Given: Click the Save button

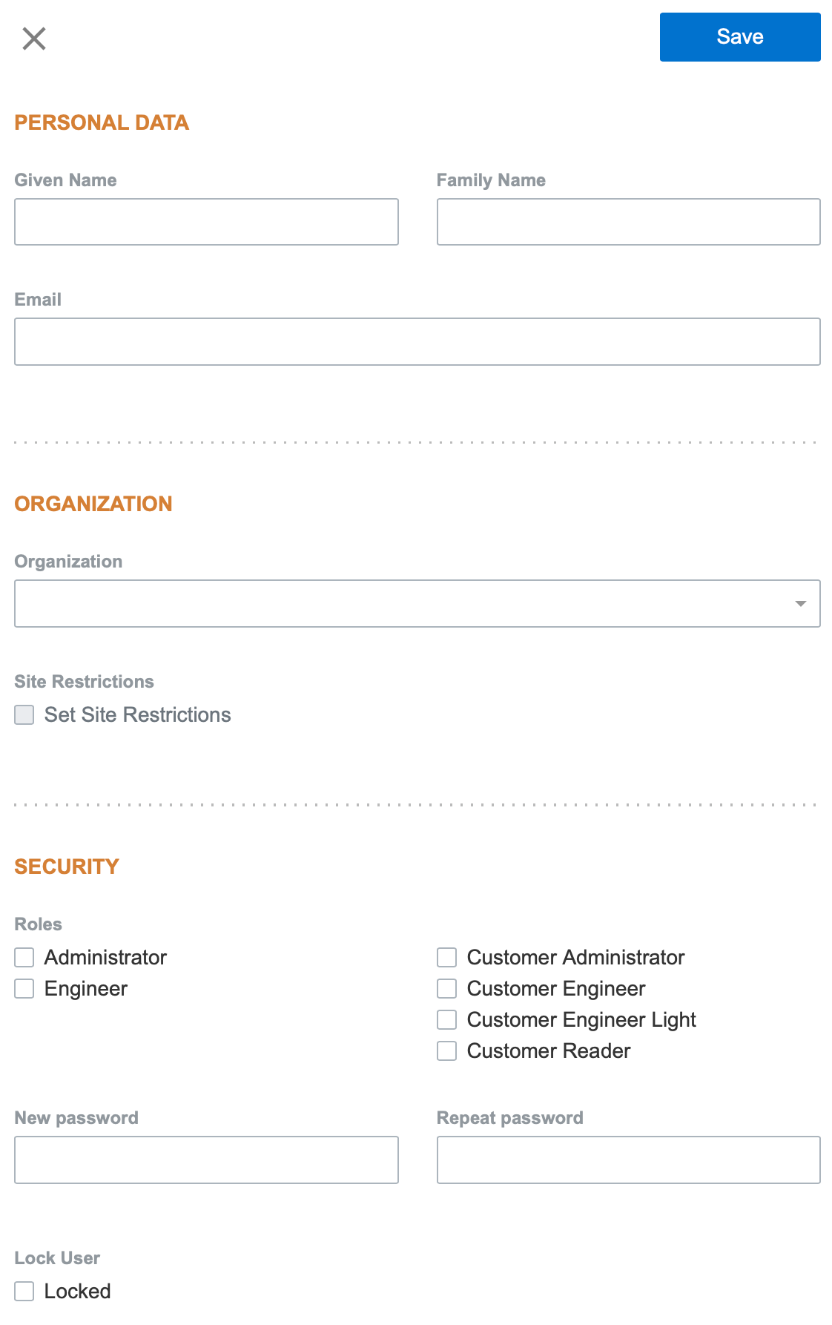Looking at the screenshot, I should 739,37.
